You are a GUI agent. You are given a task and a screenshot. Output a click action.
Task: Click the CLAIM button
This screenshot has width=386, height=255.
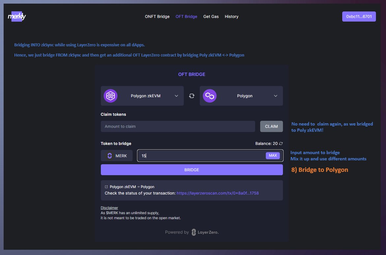(271, 127)
